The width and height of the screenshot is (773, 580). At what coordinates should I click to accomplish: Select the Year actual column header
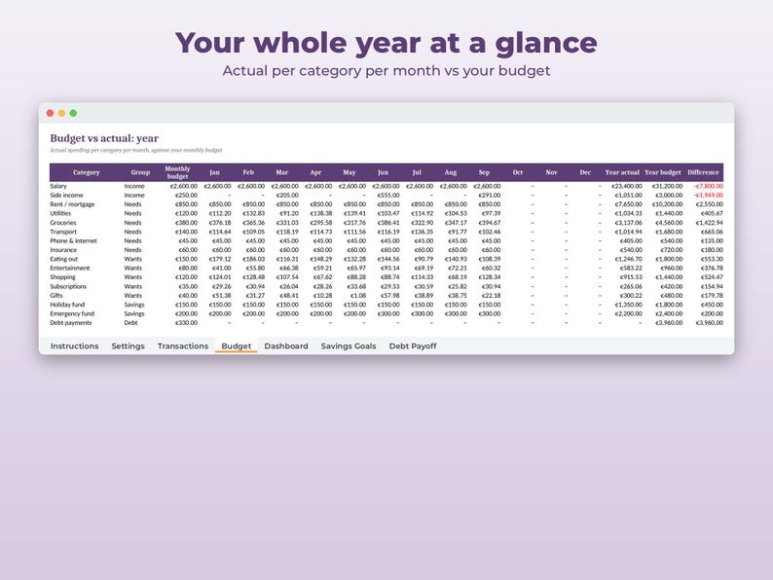coord(622,172)
